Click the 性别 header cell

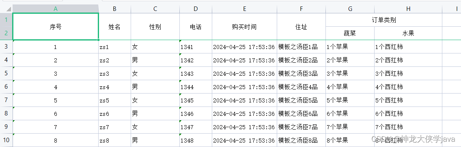(x=155, y=27)
